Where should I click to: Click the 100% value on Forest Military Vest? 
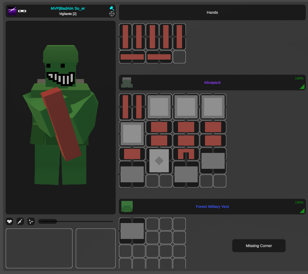tap(299, 203)
